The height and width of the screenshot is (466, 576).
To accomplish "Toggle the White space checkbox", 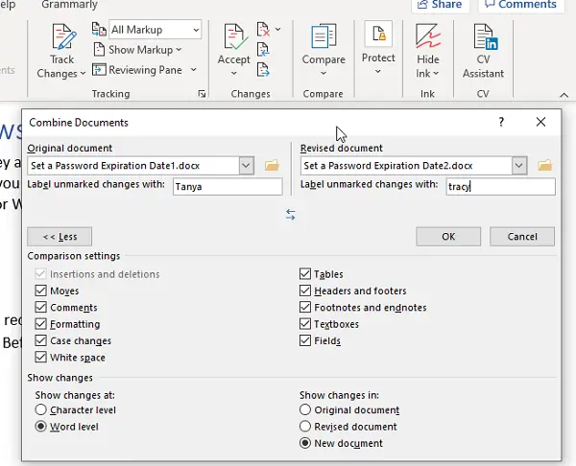I will (40, 357).
